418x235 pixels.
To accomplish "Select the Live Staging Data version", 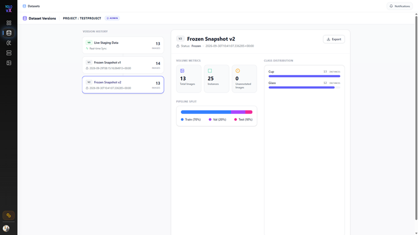I will tap(123, 45).
